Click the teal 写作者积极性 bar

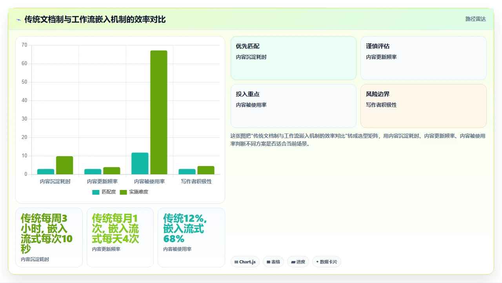coord(187,172)
